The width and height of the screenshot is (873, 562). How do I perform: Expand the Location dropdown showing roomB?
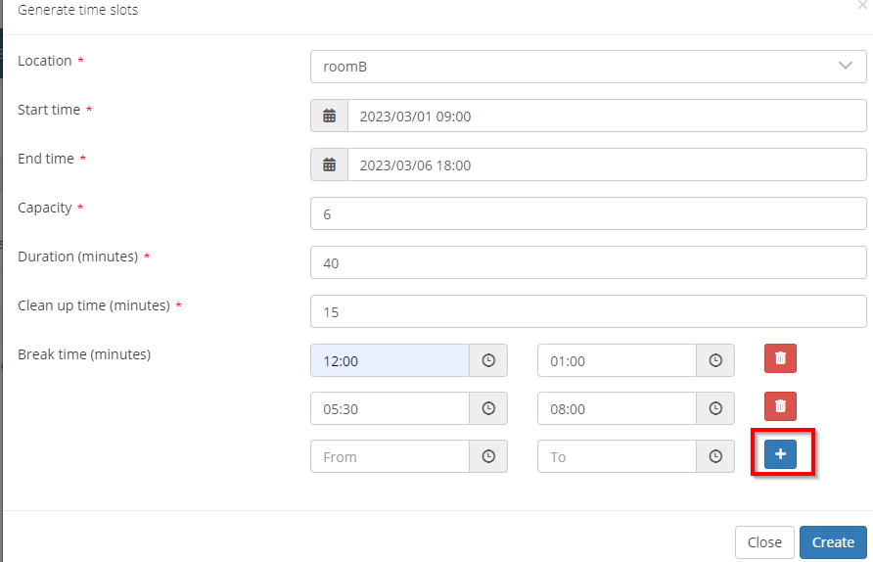coord(588,67)
